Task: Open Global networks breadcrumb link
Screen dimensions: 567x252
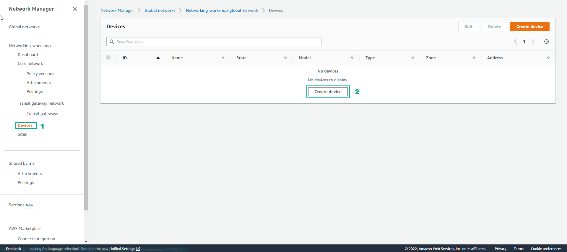Action: [160, 10]
